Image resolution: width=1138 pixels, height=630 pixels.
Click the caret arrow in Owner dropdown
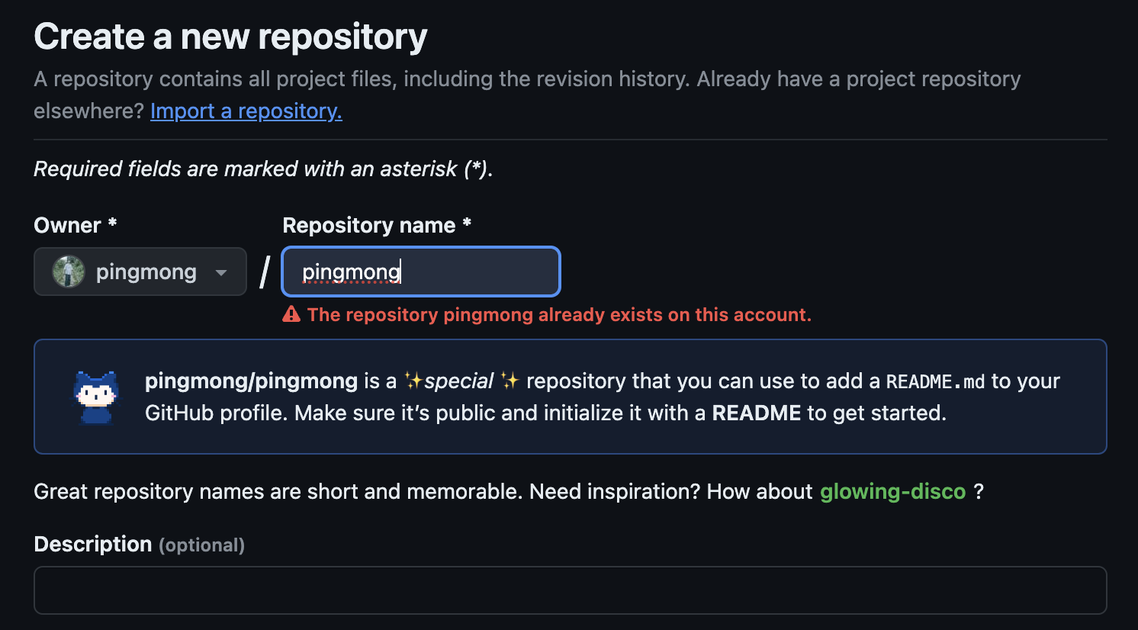(221, 272)
